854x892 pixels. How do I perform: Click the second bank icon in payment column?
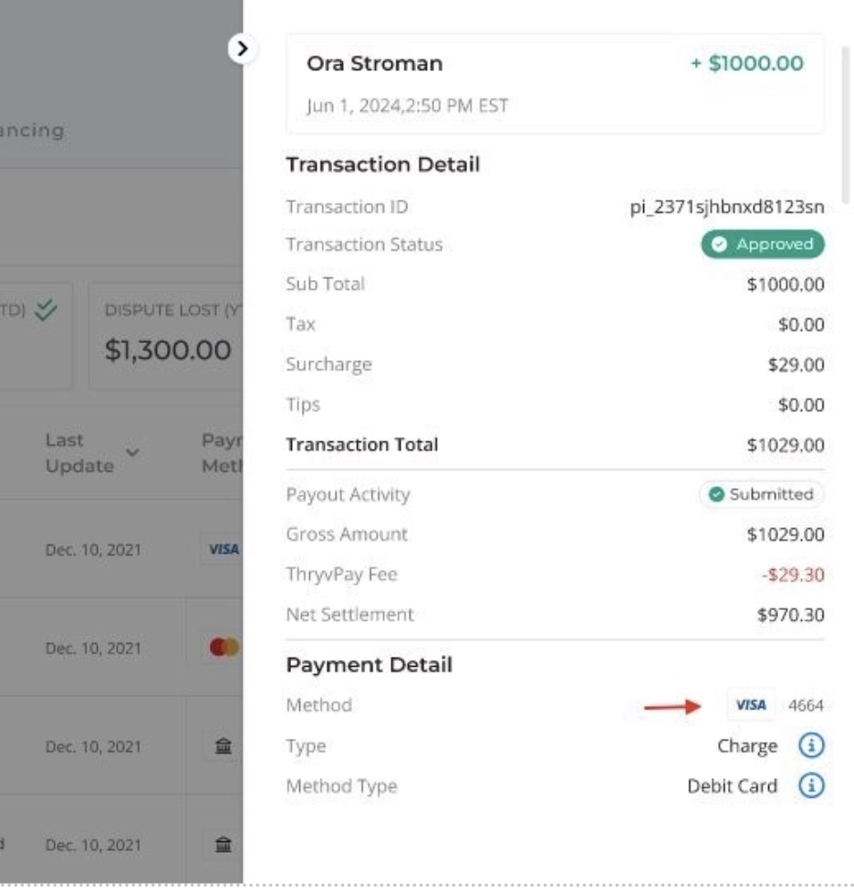pos(224,845)
